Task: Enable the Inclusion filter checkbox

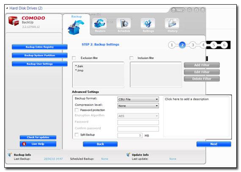Action: [131, 58]
